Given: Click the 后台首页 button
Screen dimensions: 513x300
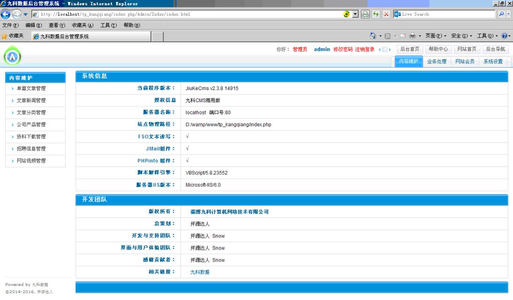Looking at the screenshot, I should [410, 49].
